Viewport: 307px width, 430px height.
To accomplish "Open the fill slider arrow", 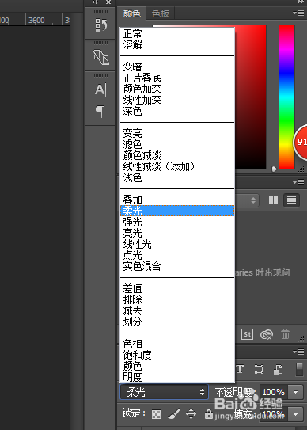I will pyautogui.click(x=295, y=413).
